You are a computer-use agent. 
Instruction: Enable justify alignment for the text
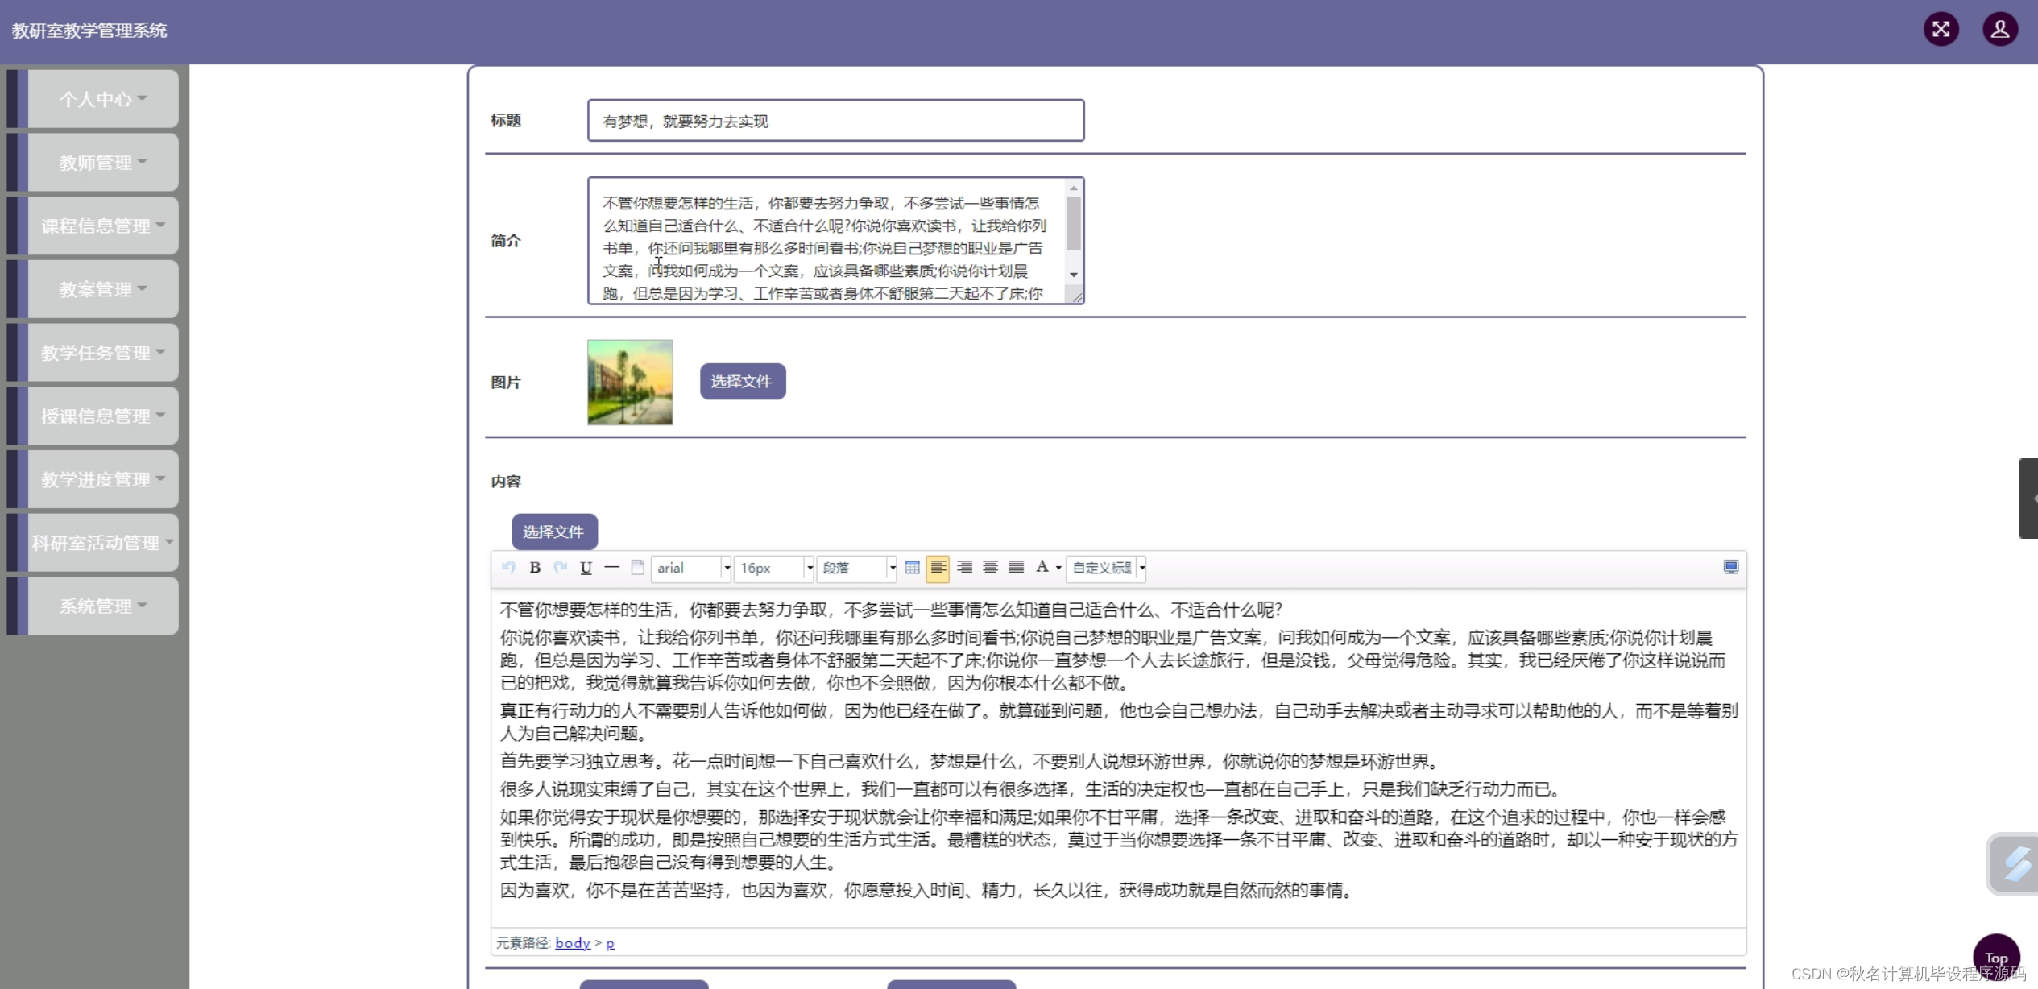click(1016, 568)
